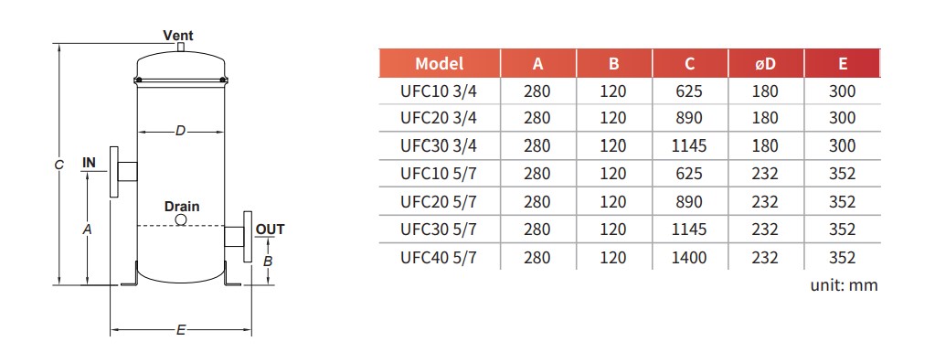Select the UFC10 3/4 model row
Image resolution: width=935 pixels, height=363 pixels.
tap(630, 91)
